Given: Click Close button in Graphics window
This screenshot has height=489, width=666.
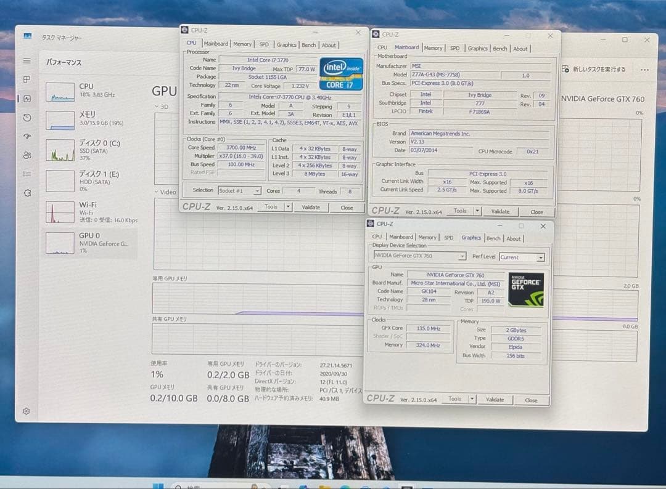Looking at the screenshot, I should tap(531, 400).
